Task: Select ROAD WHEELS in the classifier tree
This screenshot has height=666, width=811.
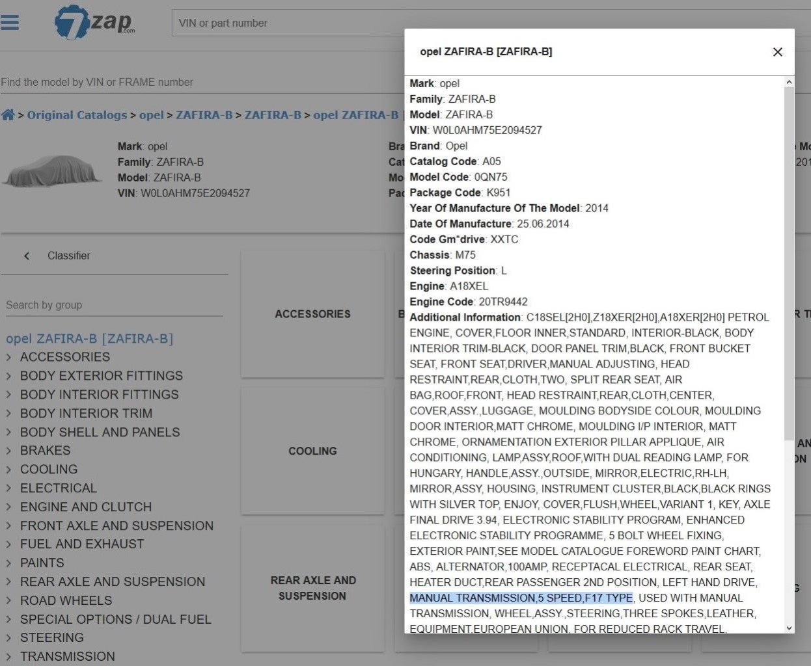Action: (66, 601)
